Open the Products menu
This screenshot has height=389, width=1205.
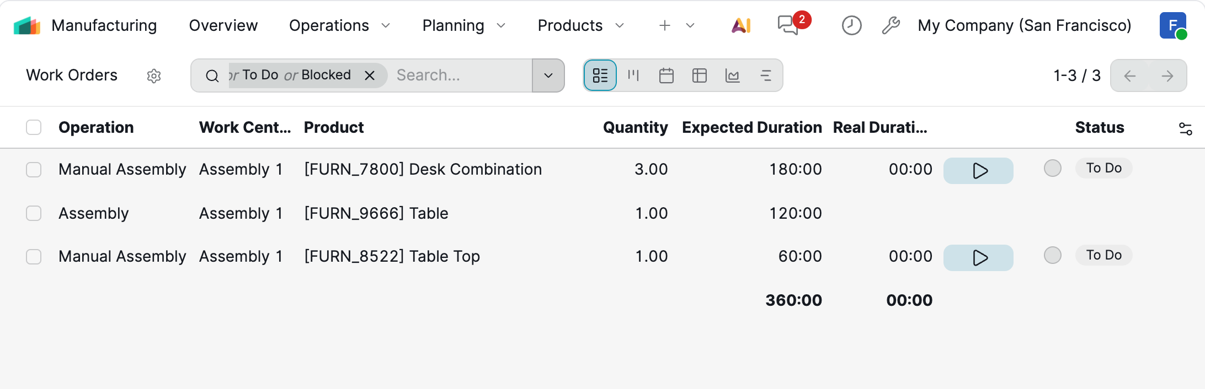pos(580,25)
